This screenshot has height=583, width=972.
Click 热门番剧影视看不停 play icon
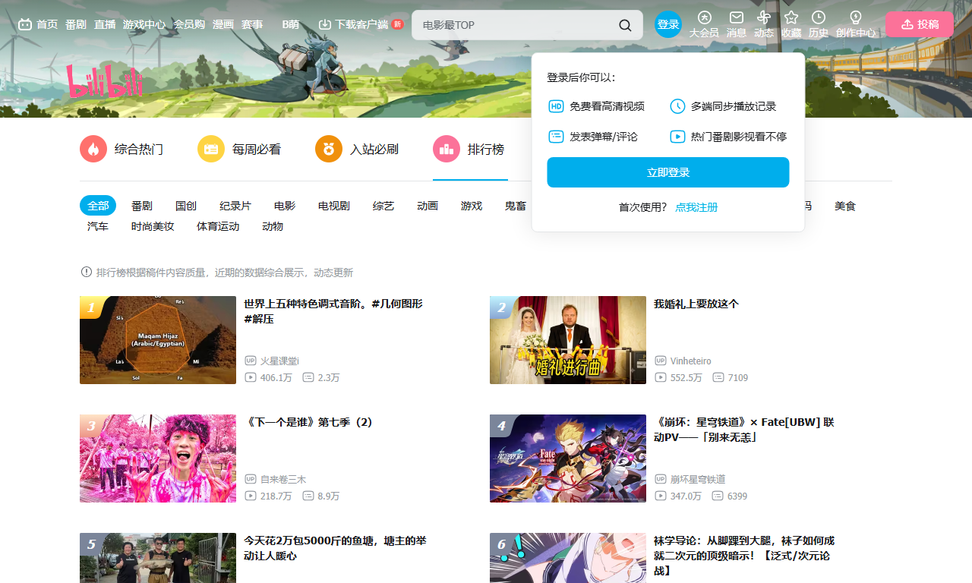tap(677, 137)
